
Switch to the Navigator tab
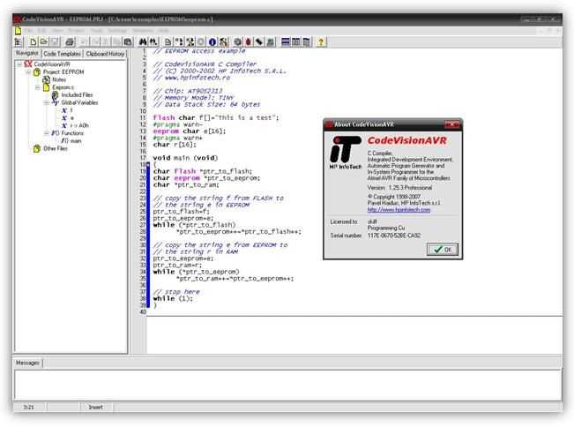tap(27, 53)
